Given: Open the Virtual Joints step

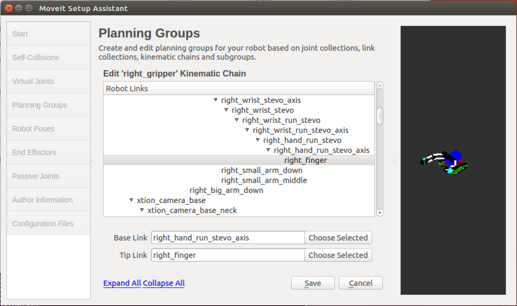Looking at the screenshot, I should coord(49,81).
